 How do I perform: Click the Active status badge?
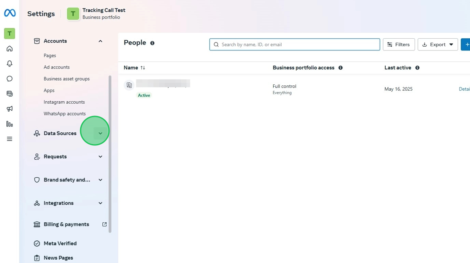coord(144,95)
